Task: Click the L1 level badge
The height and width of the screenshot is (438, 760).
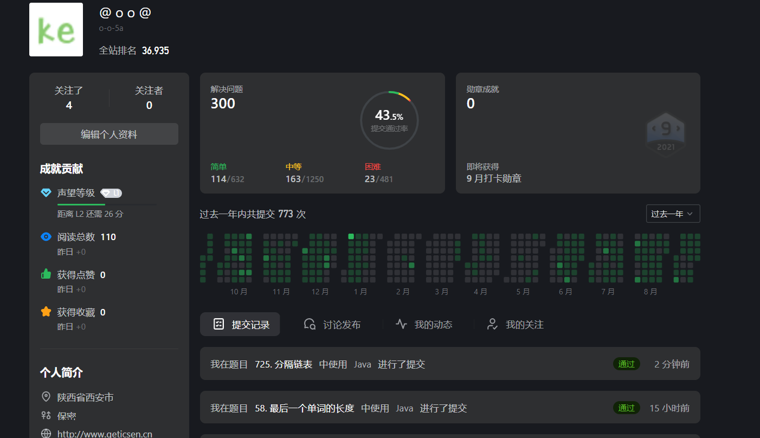Action: pos(111,193)
